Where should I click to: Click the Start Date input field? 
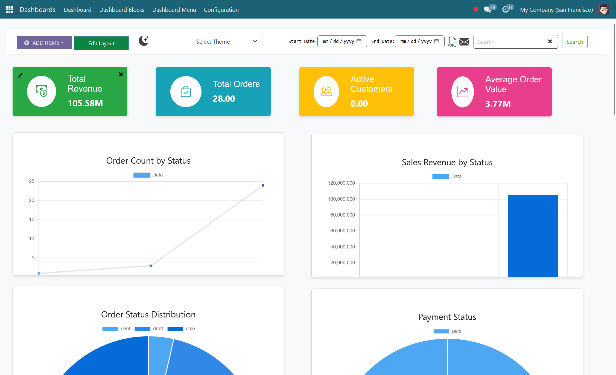342,41
